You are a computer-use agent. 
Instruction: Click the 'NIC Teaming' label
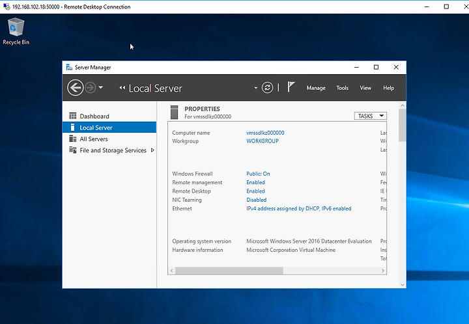click(187, 200)
